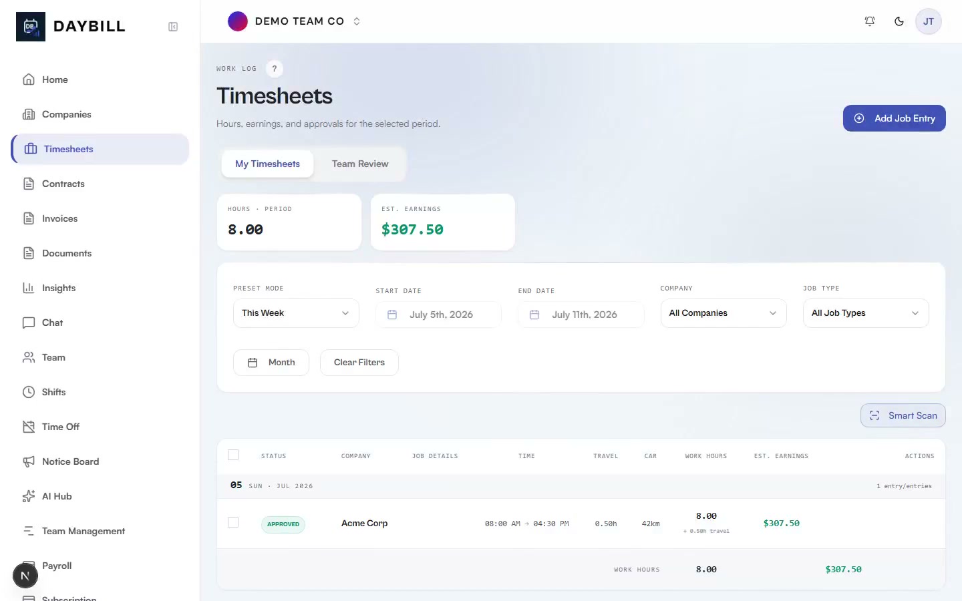
Task: Click the Status column header
Action: pos(273,456)
